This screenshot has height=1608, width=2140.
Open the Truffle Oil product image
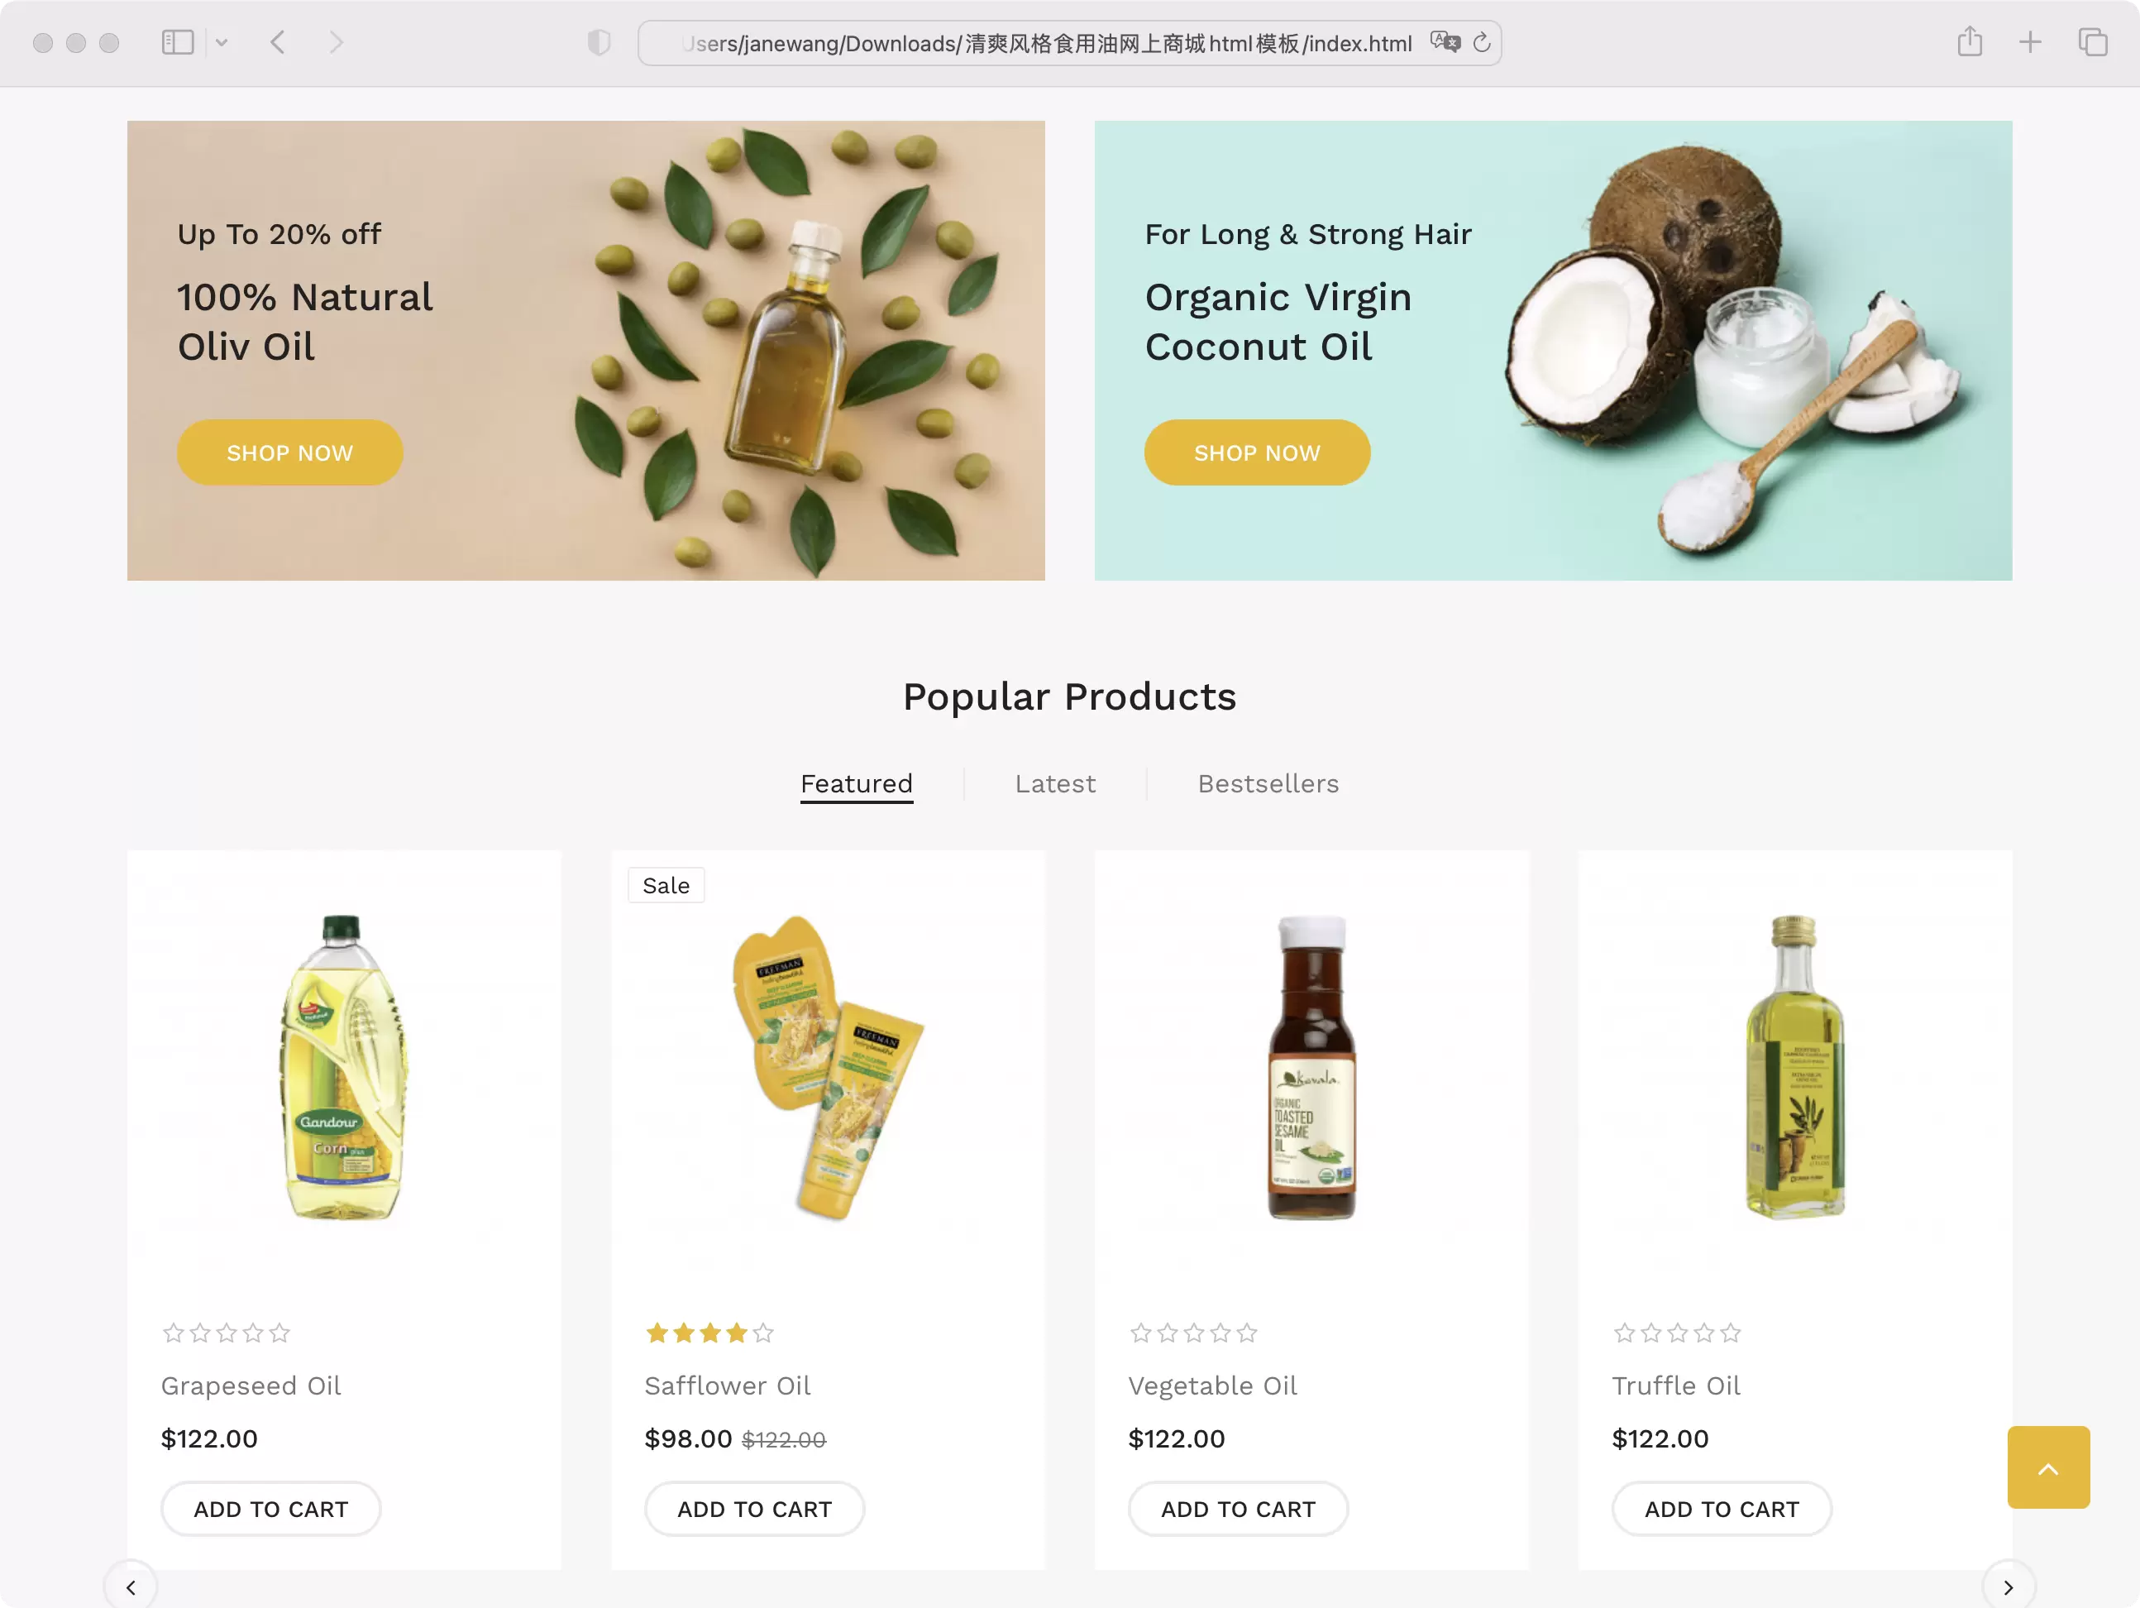(1794, 1066)
